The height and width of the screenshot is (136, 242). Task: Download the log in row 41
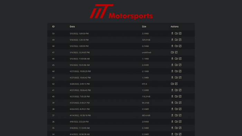coord(172,90)
